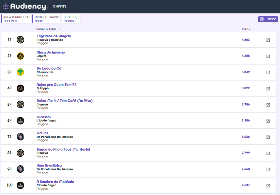
Task: Click artist name Chimarruts
Action: click(45, 72)
